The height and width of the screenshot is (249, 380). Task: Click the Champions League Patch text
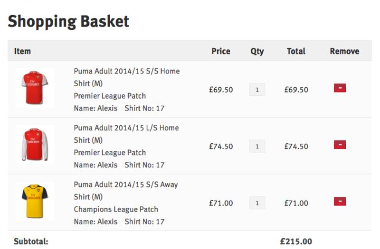pyautogui.click(x=116, y=209)
